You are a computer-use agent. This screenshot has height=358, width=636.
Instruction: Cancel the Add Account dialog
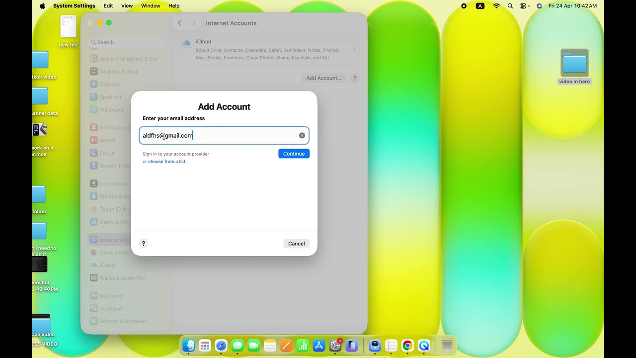tap(296, 244)
